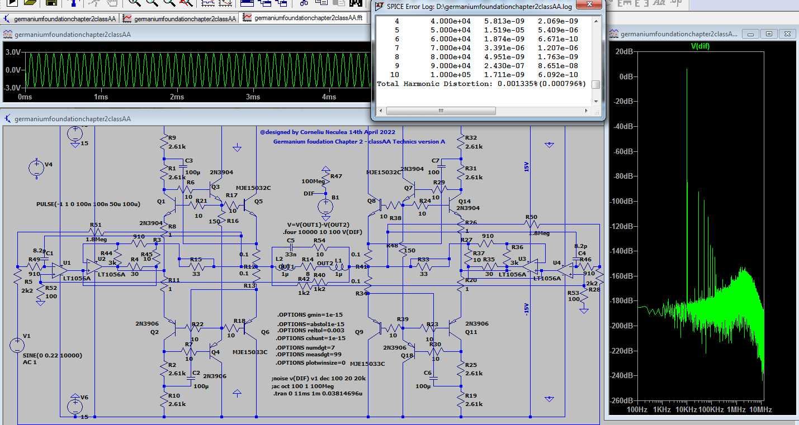Click the greyed .op SPICE directive icon
799x425 pixels.
(x=676, y=3)
